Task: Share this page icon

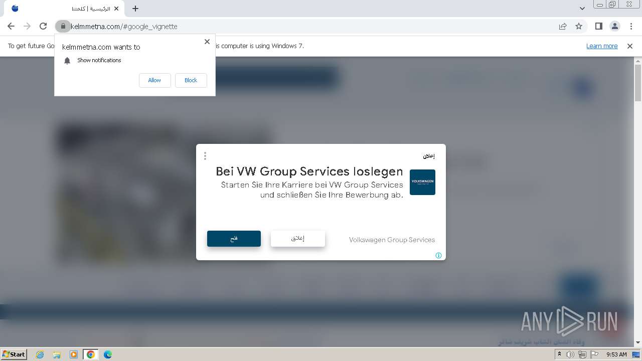Action: 563,26
